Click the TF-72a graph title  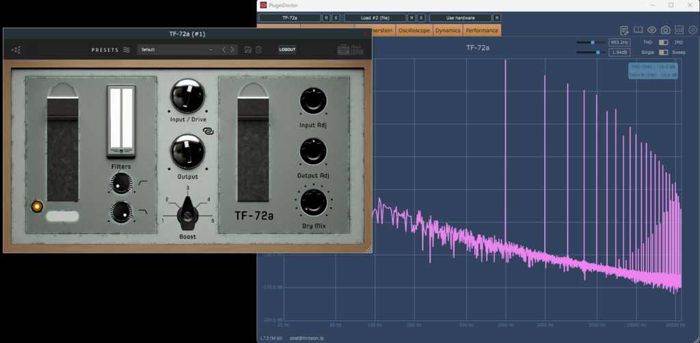point(478,48)
